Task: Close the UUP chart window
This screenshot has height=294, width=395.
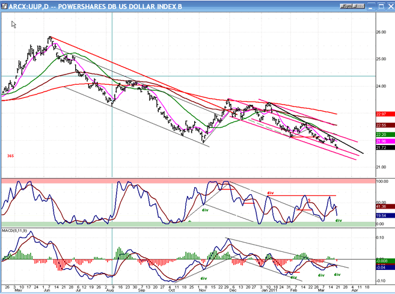Action: pyautogui.click(x=391, y=6)
